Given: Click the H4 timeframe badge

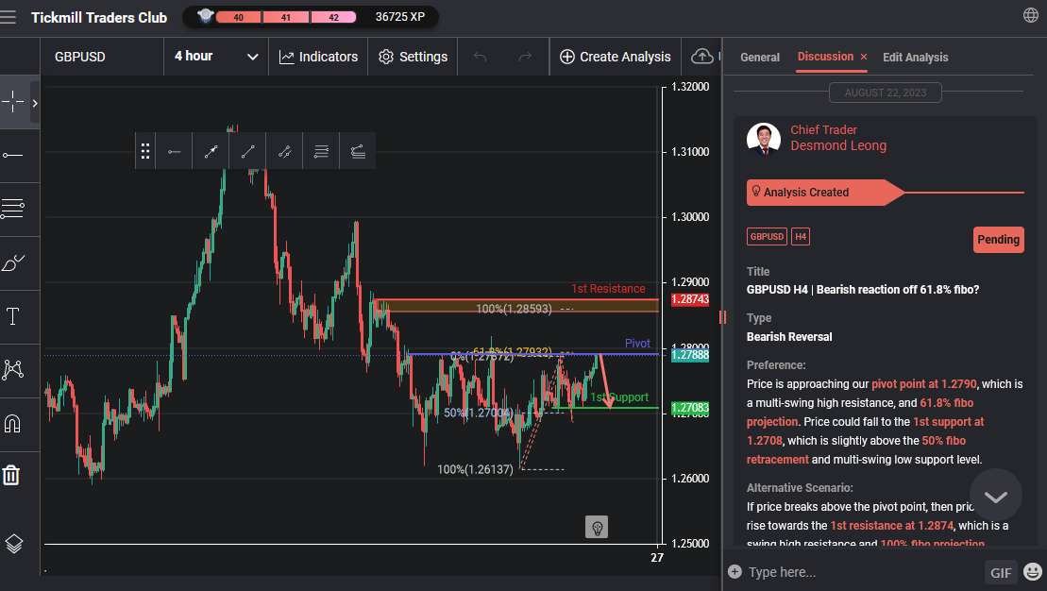Looking at the screenshot, I should pyautogui.click(x=801, y=236).
